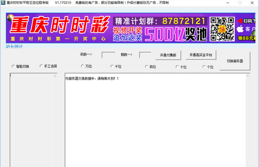Click the 视频开奖 banner text
Viewport: 259px width, 167px height.
point(128,30)
